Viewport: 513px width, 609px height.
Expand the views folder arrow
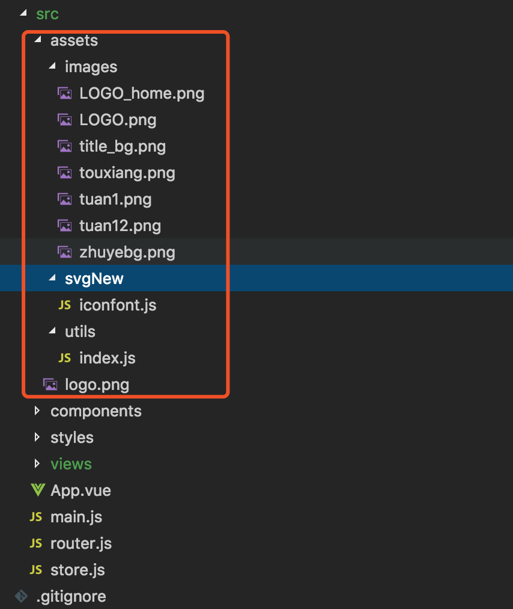(37, 464)
